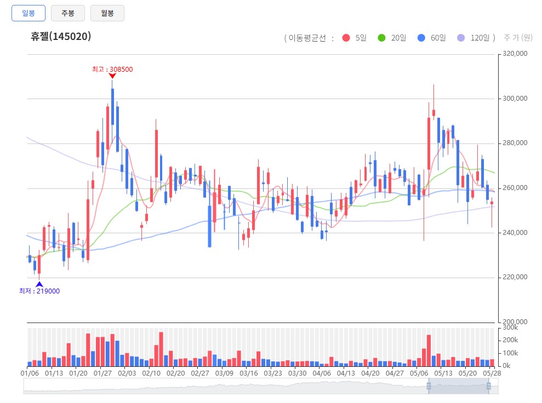Click the blue 60일 legend circle
542x403 pixels.
coord(421,38)
